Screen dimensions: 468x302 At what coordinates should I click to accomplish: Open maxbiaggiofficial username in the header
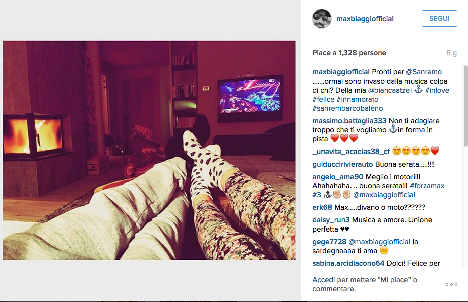[365, 19]
